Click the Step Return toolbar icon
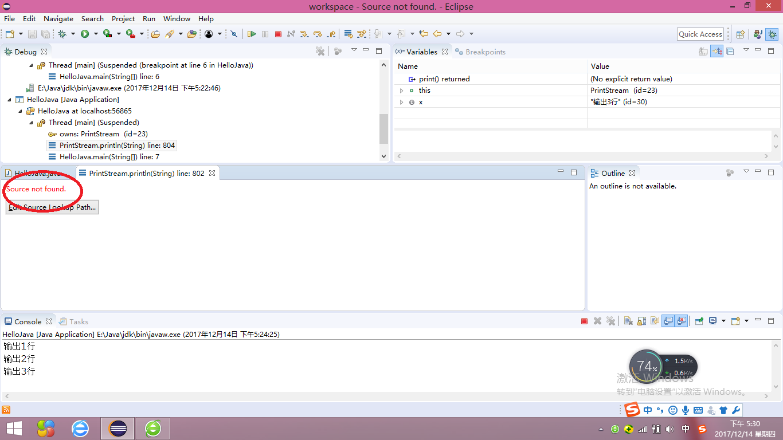The height and width of the screenshot is (440, 783). point(331,34)
